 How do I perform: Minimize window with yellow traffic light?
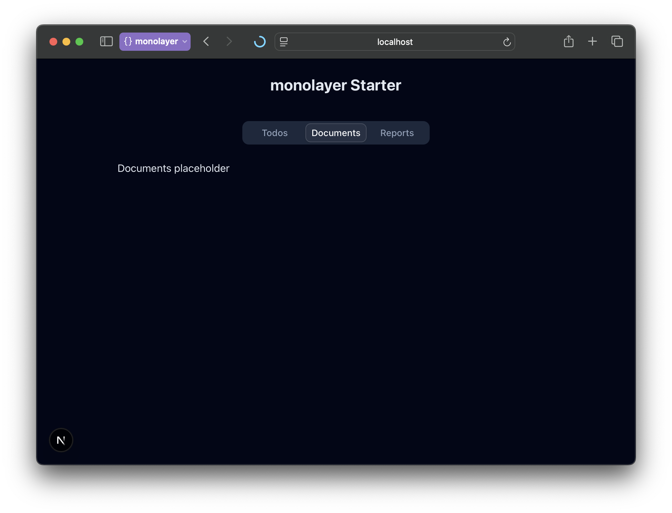(66, 42)
